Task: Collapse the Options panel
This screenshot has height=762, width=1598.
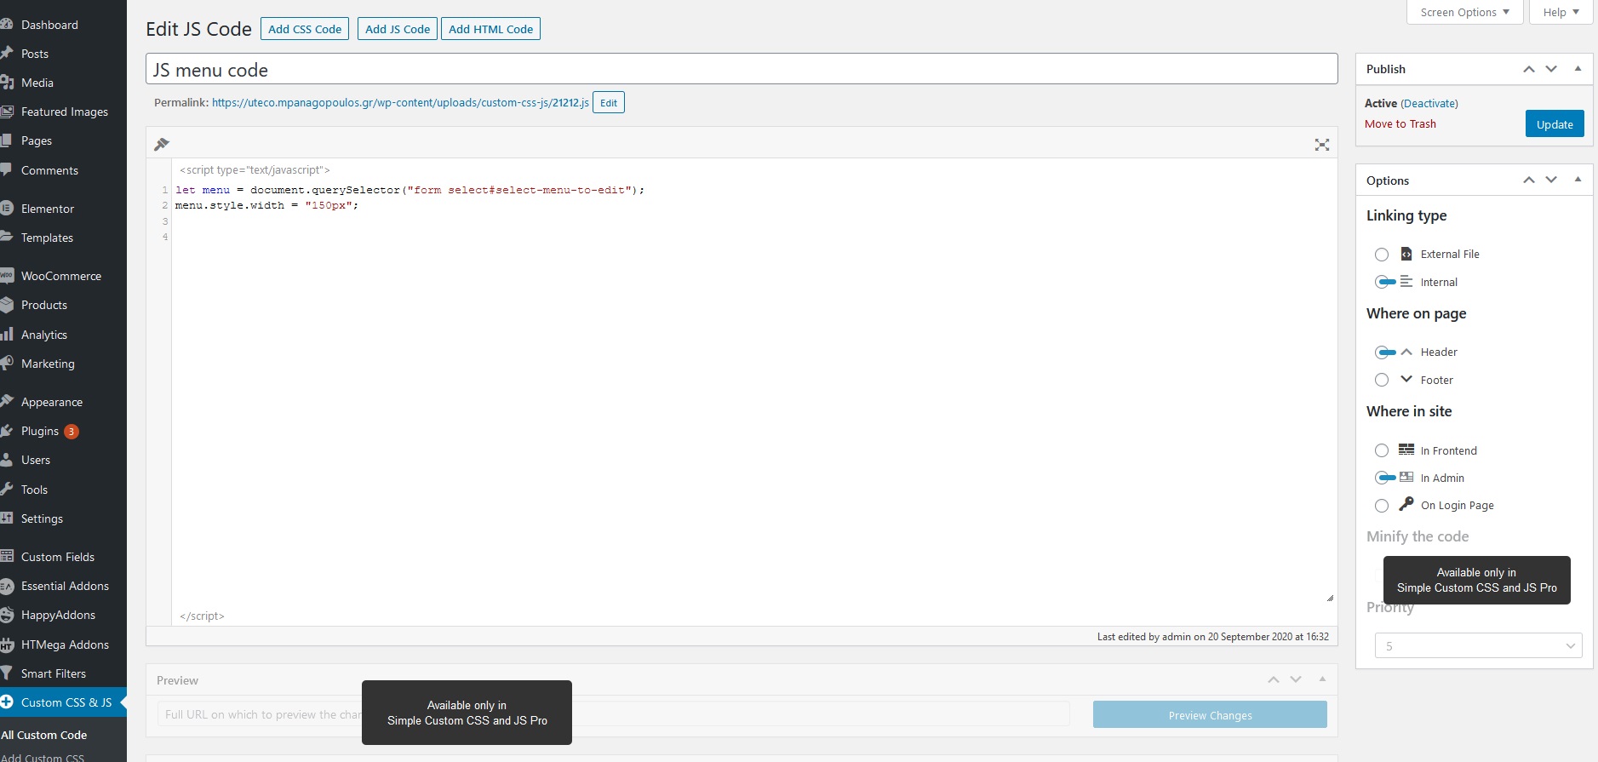Action: (x=1578, y=180)
